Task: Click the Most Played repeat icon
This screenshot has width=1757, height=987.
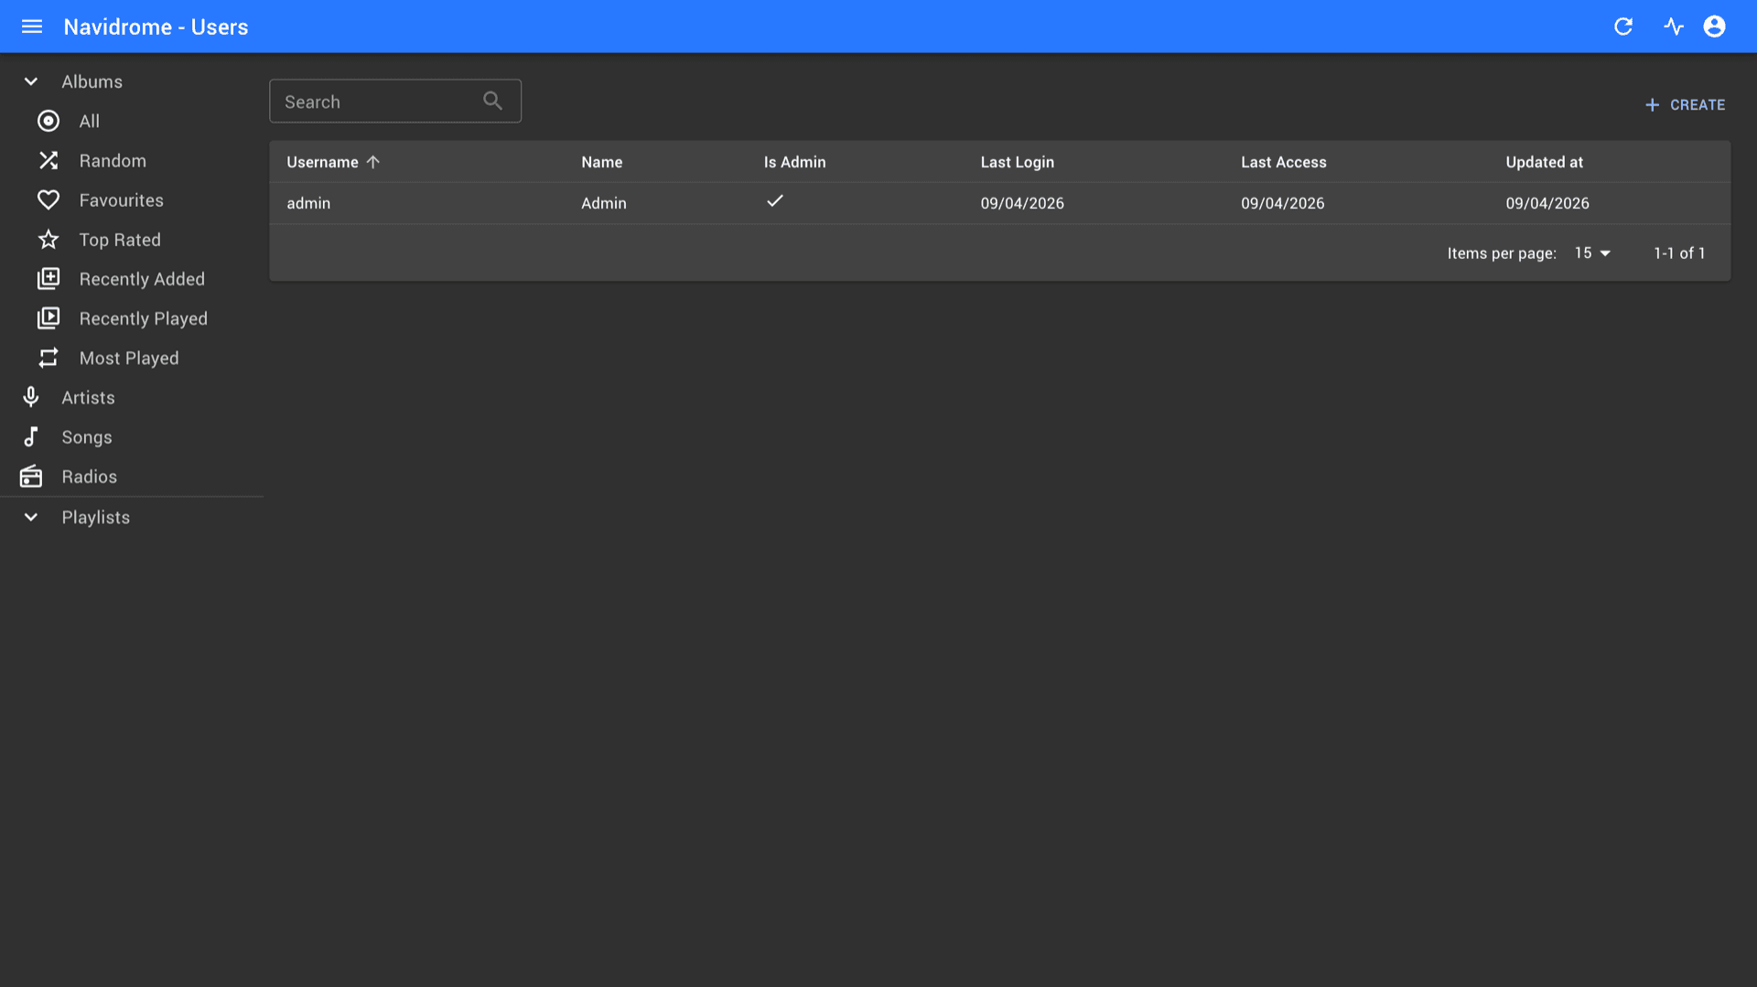Action: [x=49, y=358]
